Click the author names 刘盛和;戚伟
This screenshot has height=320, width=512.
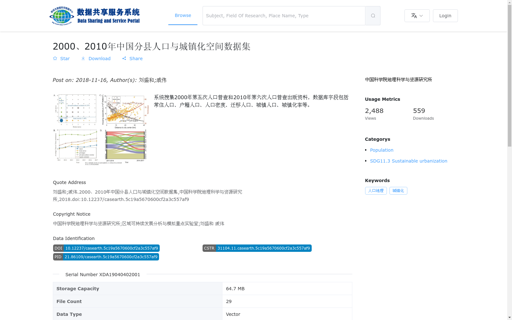pyautogui.click(x=153, y=80)
